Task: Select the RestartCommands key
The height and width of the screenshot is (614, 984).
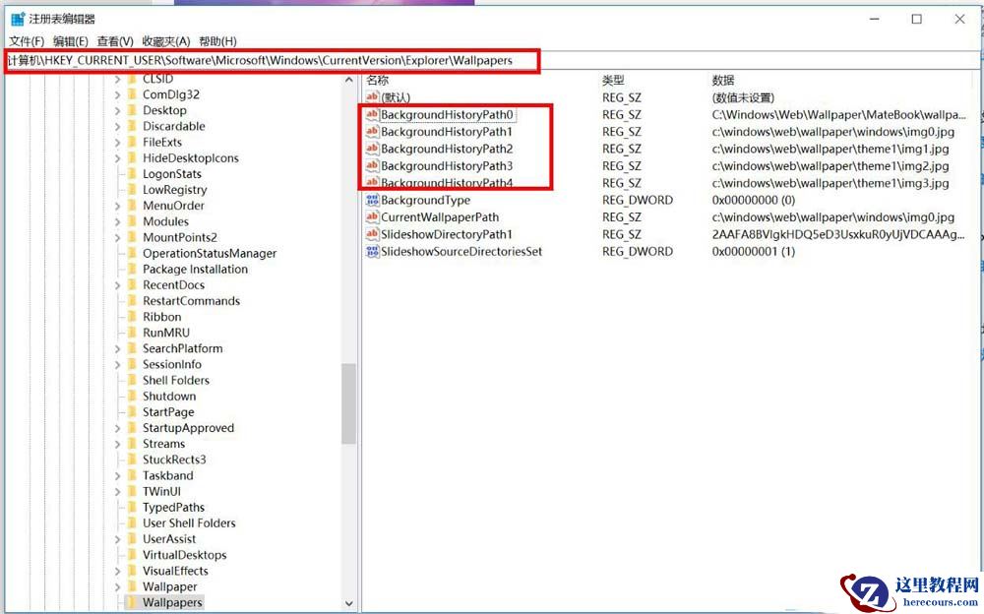Action: [192, 301]
